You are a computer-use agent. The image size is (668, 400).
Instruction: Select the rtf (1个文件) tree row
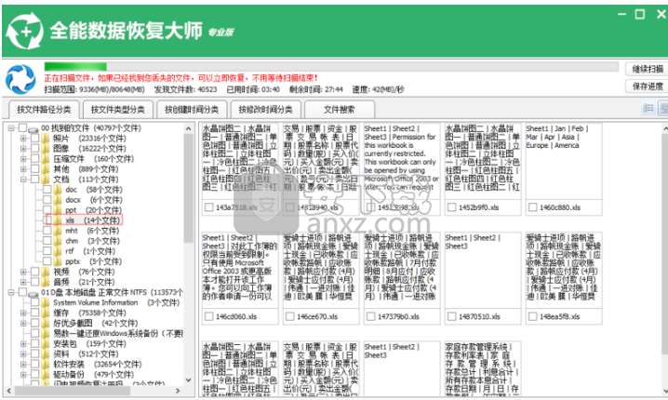[x=90, y=251]
